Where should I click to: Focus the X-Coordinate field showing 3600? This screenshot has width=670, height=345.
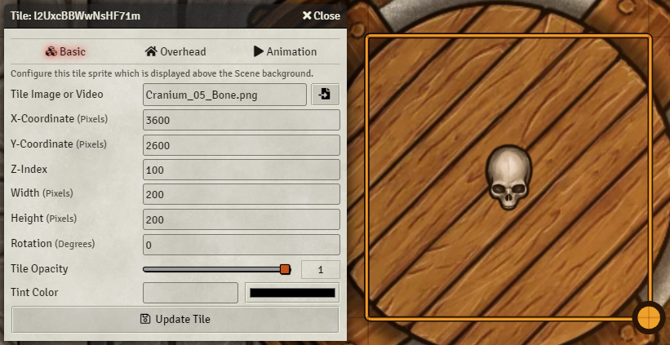(x=242, y=120)
